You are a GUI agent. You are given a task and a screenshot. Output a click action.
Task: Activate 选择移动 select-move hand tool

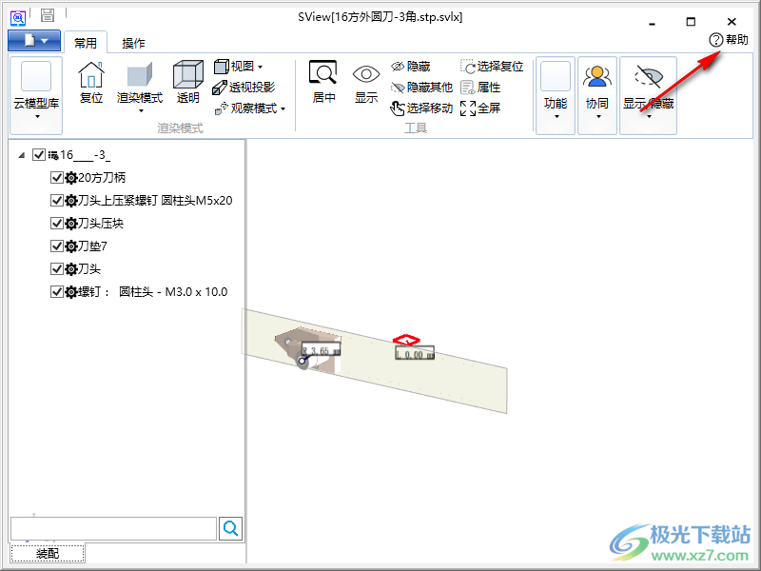pyautogui.click(x=421, y=108)
